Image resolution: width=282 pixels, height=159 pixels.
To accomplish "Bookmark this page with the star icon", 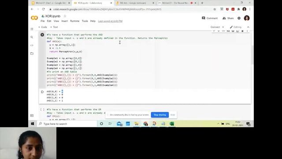I will [215, 9].
